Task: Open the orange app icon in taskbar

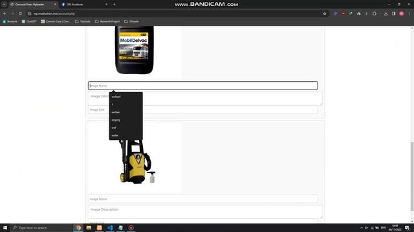Action: (x=99, y=227)
